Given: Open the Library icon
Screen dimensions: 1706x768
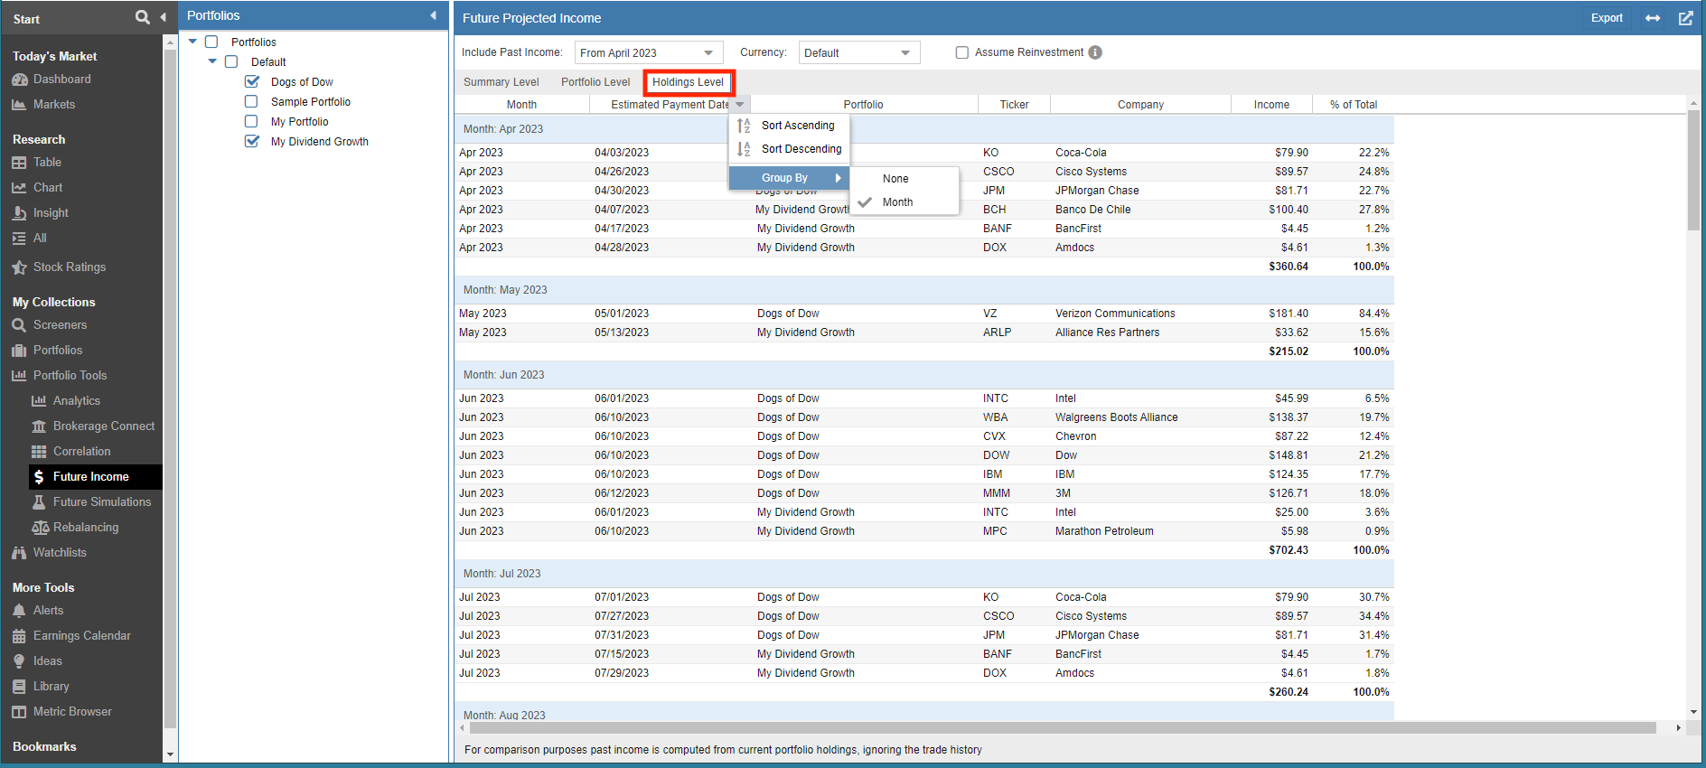Looking at the screenshot, I should [19, 687].
